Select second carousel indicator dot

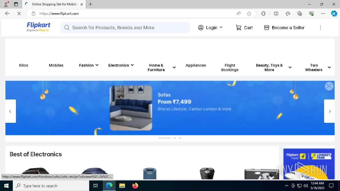click(175, 138)
